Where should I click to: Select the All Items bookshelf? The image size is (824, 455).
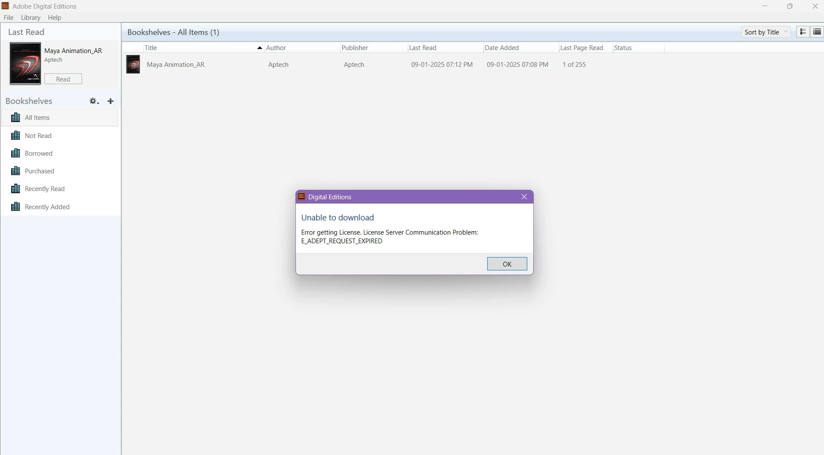pos(60,118)
